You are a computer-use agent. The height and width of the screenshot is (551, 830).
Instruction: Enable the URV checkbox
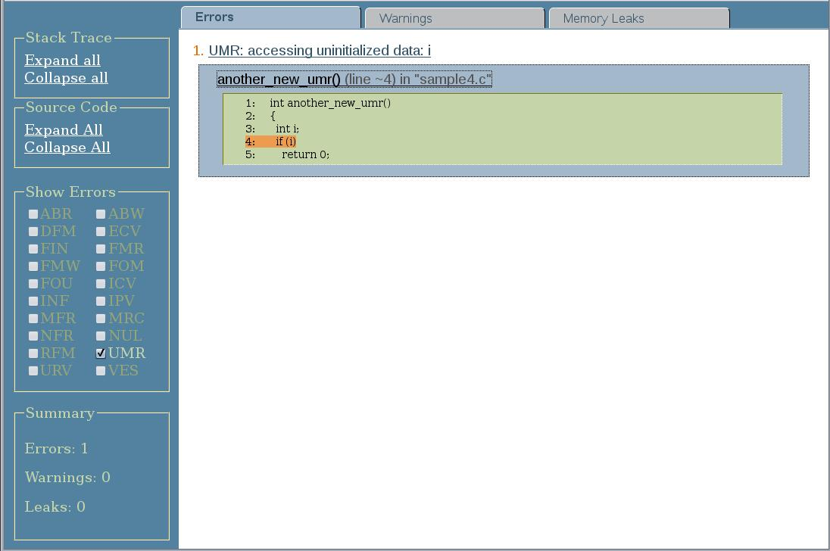[x=33, y=371]
